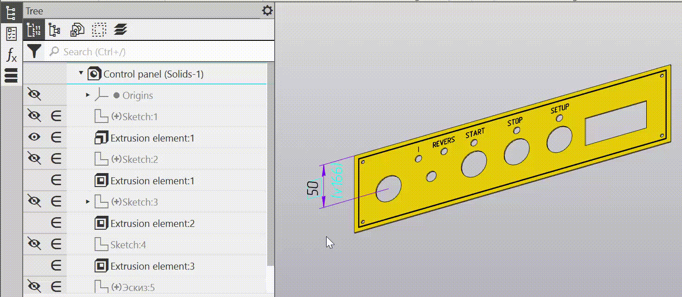This screenshot has width=682, height=297.
Task: Click the filter funnel icon beside search
Action: [x=34, y=51]
